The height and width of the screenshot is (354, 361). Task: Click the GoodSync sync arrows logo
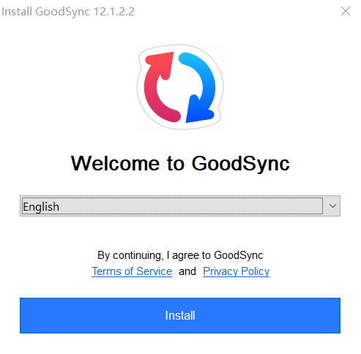pos(180,87)
